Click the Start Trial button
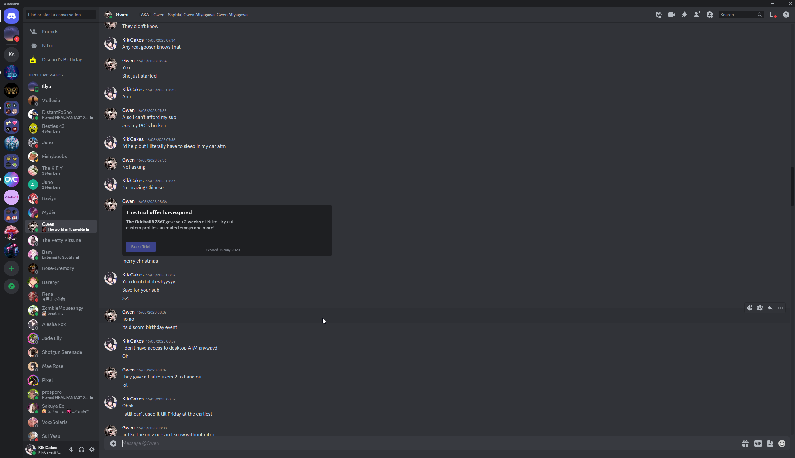Viewport: 795px width, 458px height. [141, 247]
